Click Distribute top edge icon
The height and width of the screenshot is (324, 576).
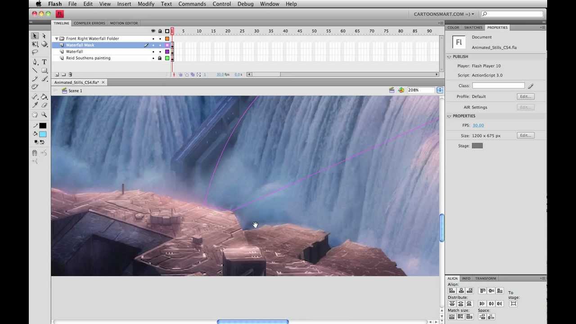452,304
